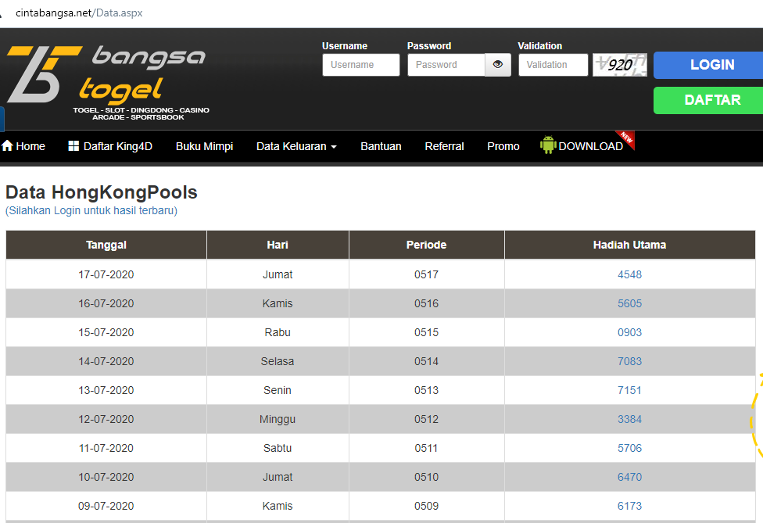Open result link 7151

click(629, 390)
